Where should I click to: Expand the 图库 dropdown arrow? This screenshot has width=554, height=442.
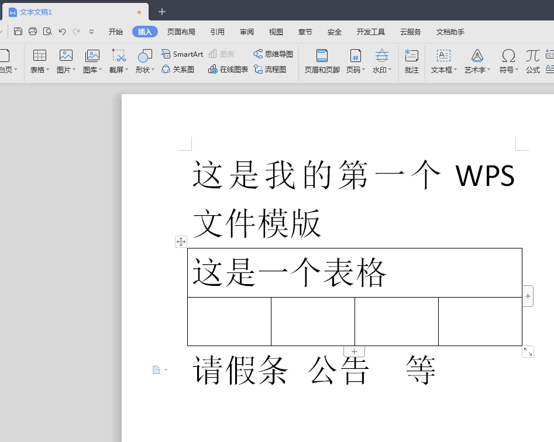pos(101,70)
